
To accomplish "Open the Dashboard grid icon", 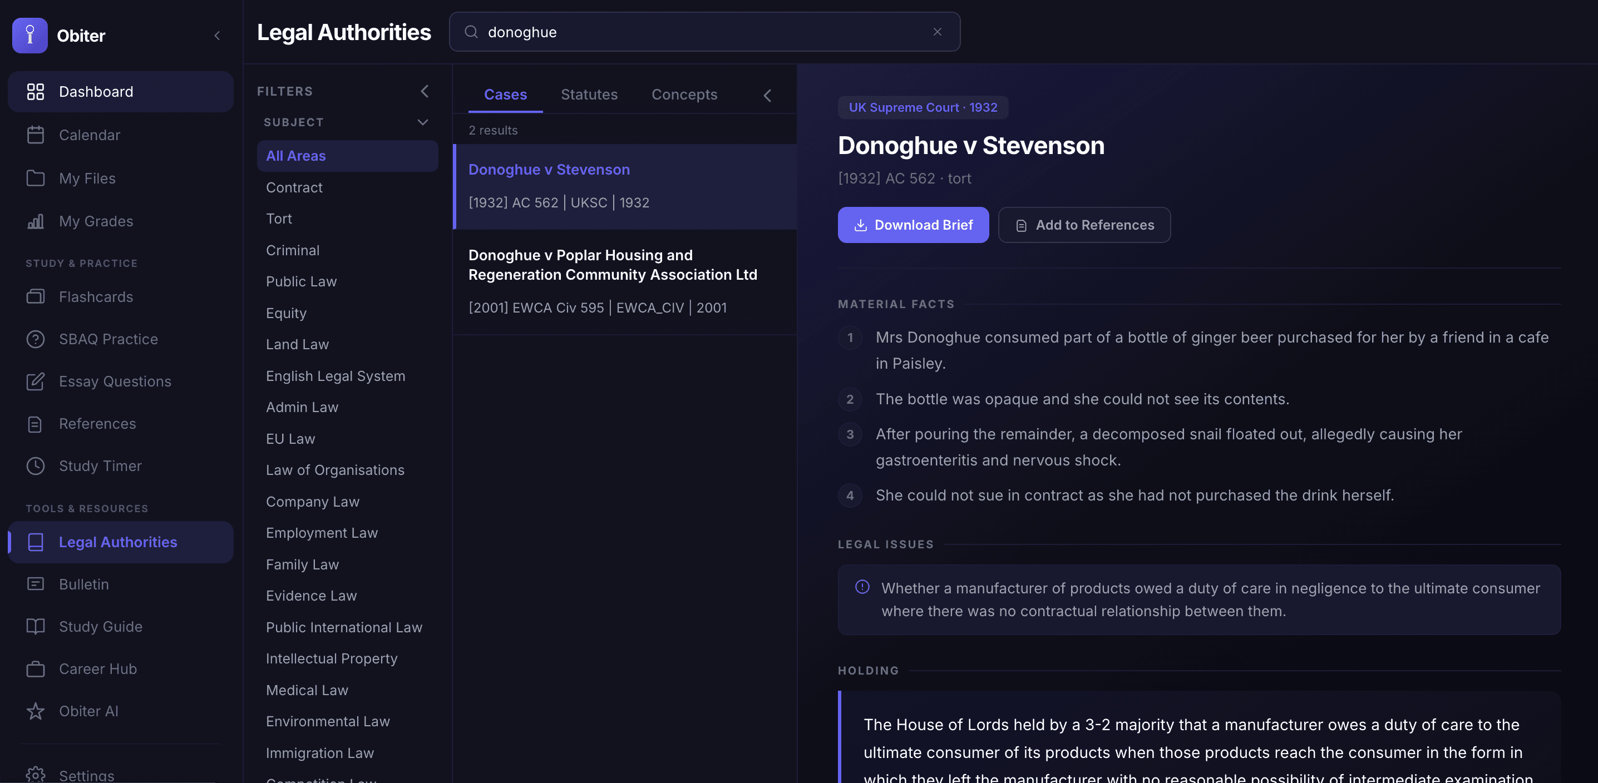I will [x=36, y=92].
